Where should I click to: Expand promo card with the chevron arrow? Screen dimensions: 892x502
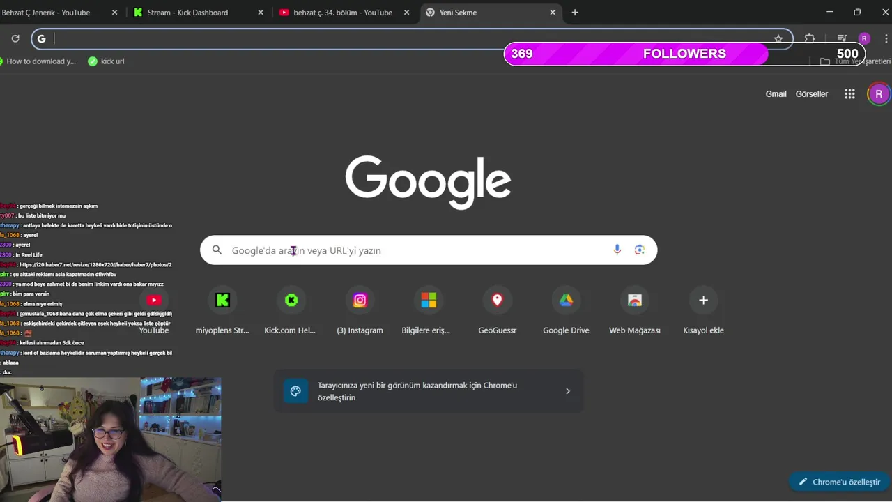pyautogui.click(x=567, y=391)
